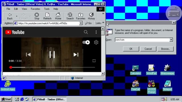Open the Edit menu
182x102 pixels.
click(x=16, y=9)
